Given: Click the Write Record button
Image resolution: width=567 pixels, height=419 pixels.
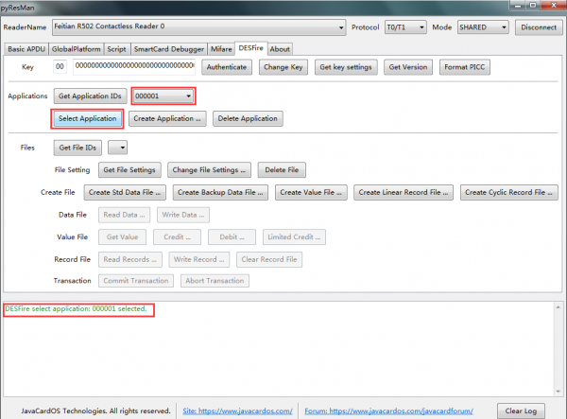Looking at the screenshot, I should point(198,259).
